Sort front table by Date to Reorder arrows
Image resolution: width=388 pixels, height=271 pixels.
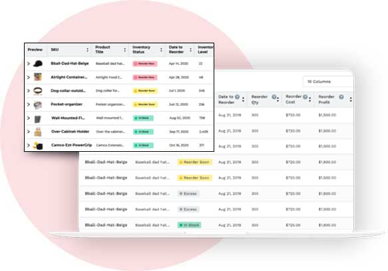click(x=190, y=50)
